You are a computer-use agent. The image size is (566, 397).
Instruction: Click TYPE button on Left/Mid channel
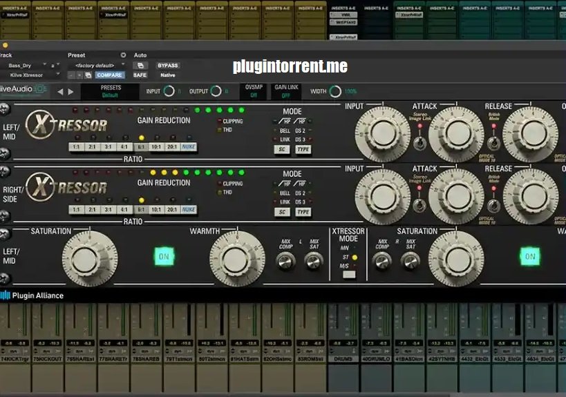tap(303, 149)
